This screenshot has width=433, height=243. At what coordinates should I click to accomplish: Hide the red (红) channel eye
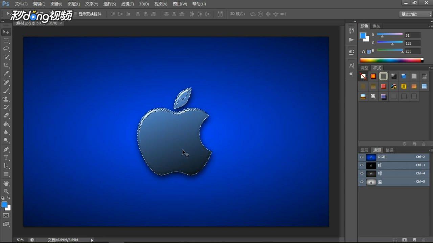pyautogui.click(x=362, y=165)
